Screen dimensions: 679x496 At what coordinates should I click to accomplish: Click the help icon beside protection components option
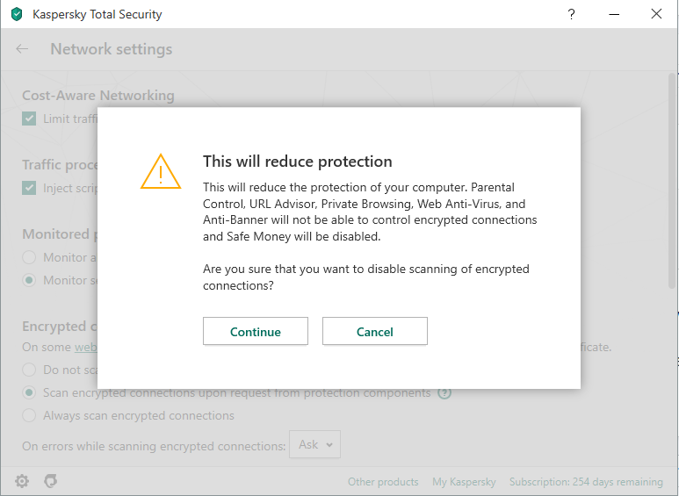(444, 393)
